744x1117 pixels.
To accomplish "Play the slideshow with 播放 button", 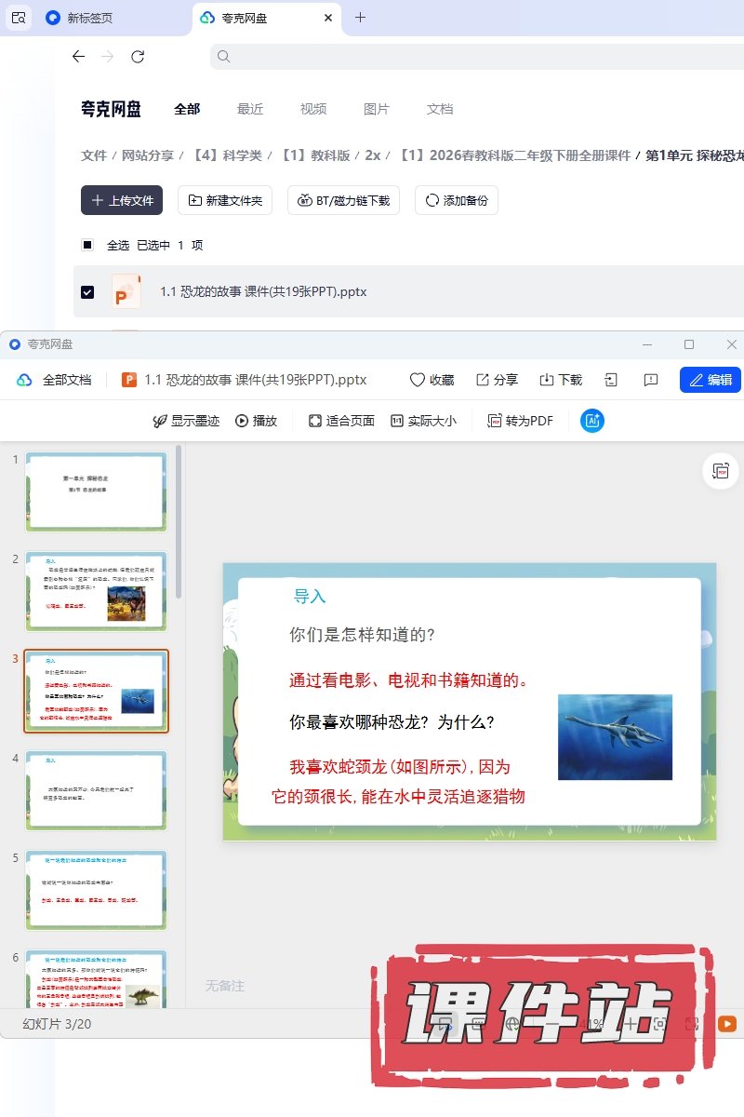I will pyautogui.click(x=256, y=421).
